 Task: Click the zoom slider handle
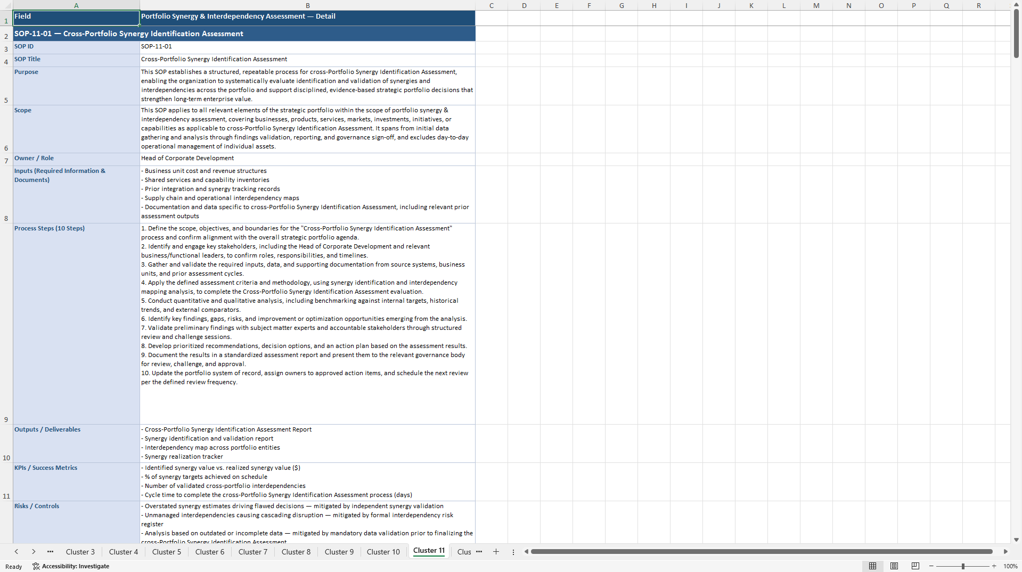[963, 566]
